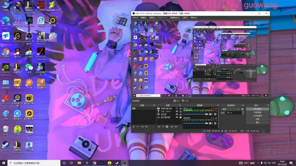Click the Windows Start button
The image size is (296, 166).
(x=4, y=163)
